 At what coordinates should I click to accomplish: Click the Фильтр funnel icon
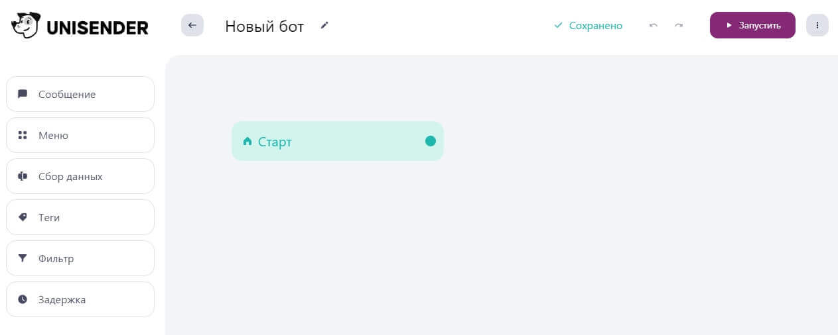23,258
